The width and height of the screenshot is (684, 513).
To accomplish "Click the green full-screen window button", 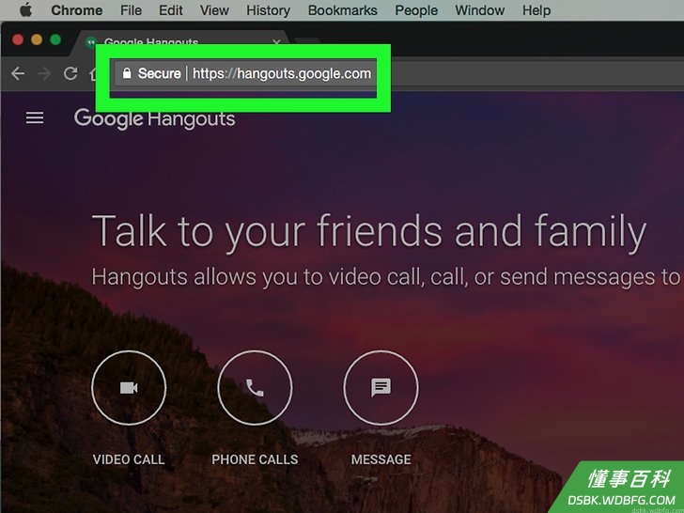I will (x=55, y=39).
